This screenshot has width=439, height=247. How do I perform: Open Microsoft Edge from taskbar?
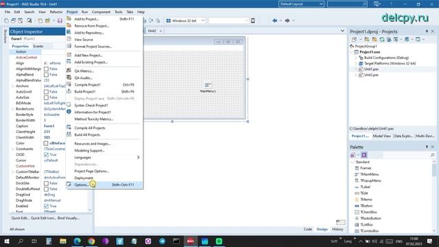pyautogui.click(x=78, y=241)
